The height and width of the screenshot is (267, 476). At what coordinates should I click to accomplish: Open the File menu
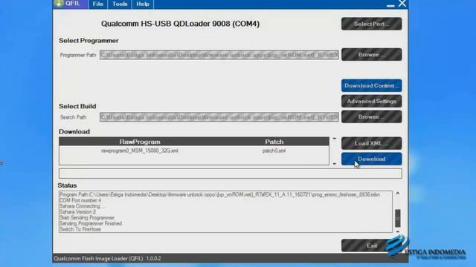coord(97,4)
